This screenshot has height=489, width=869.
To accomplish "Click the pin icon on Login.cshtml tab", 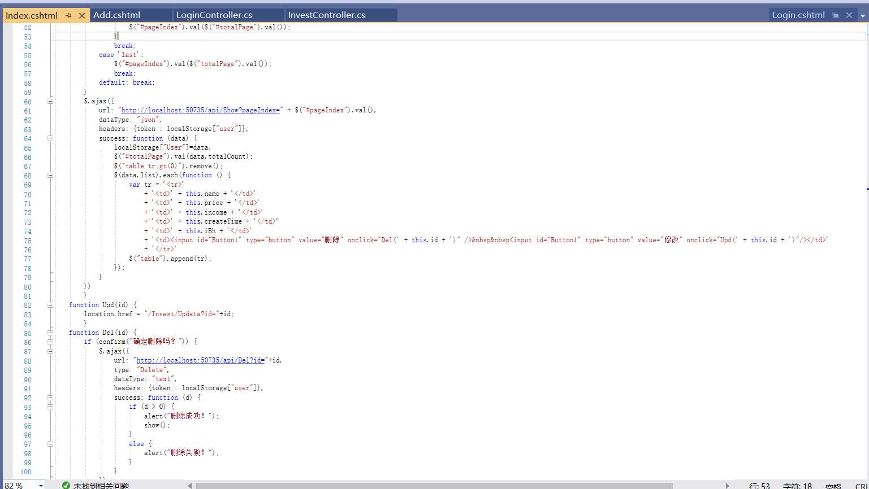I will coord(836,16).
